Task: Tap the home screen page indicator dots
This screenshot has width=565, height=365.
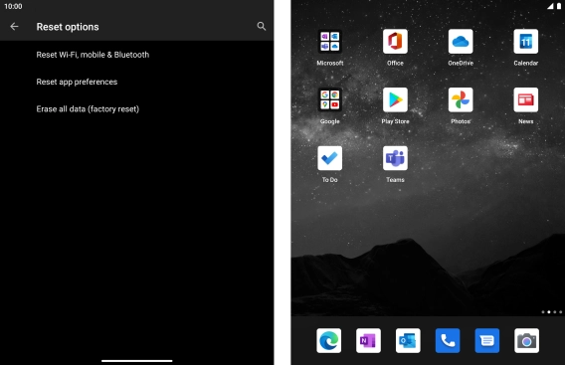Action: pos(552,312)
